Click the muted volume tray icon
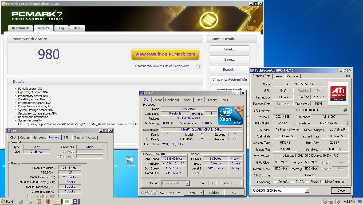This screenshot has width=363, height=205. pyautogui.click(x=325, y=202)
